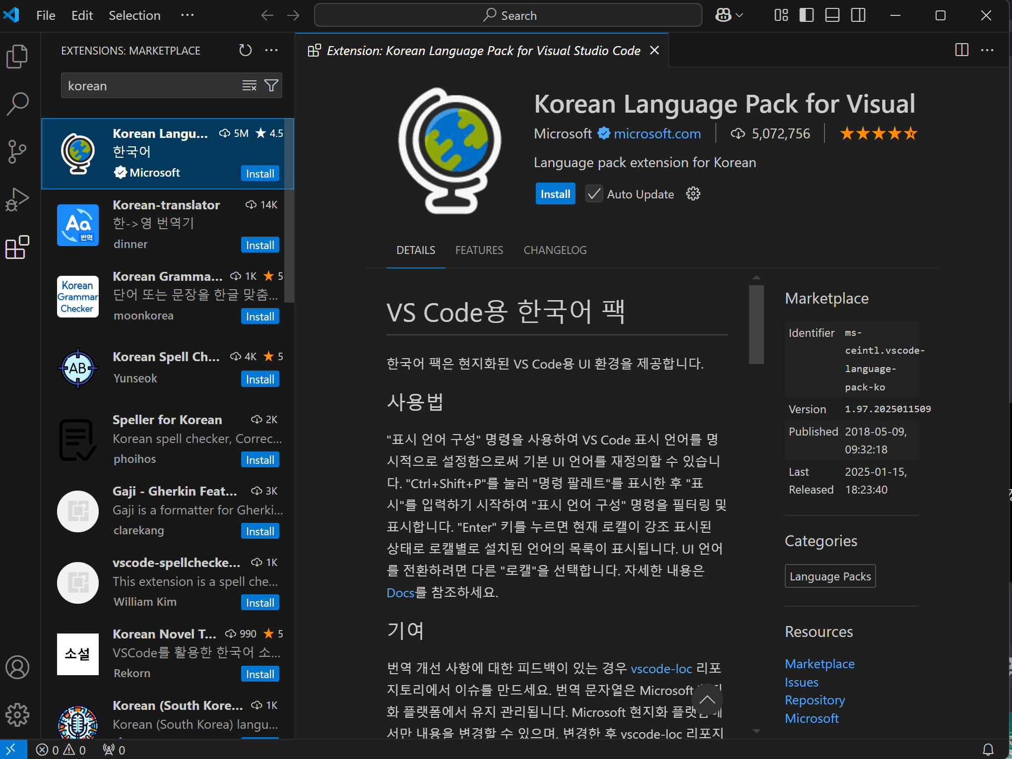Install Speller for Korean extension
Screen dimensions: 1012x759
coord(260,460)
